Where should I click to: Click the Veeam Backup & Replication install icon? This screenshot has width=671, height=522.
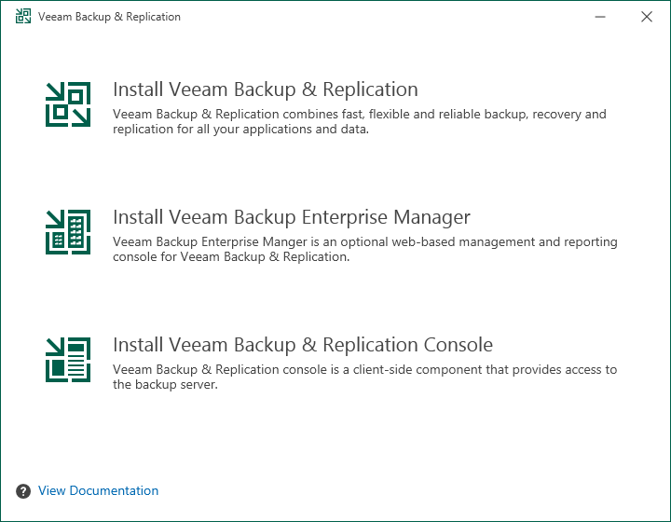coord(68,104)
